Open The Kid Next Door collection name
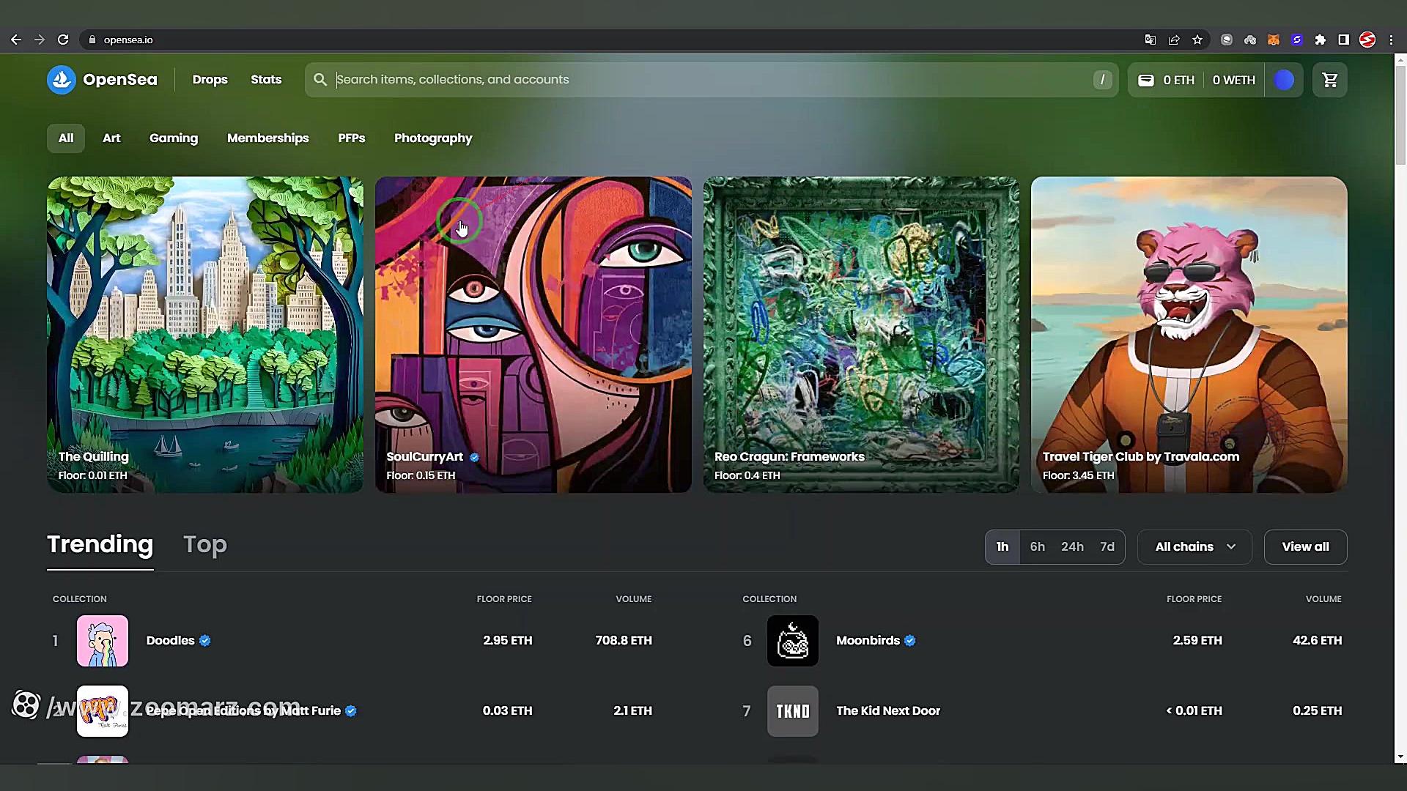Viewport: 1407px width, 791px height. (x=888, y=711)
